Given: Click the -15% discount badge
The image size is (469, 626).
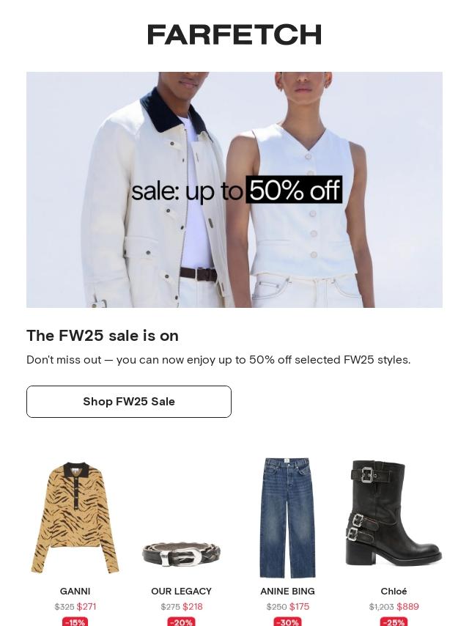Looking at the screenshot, I should click(x=75, y=622).
